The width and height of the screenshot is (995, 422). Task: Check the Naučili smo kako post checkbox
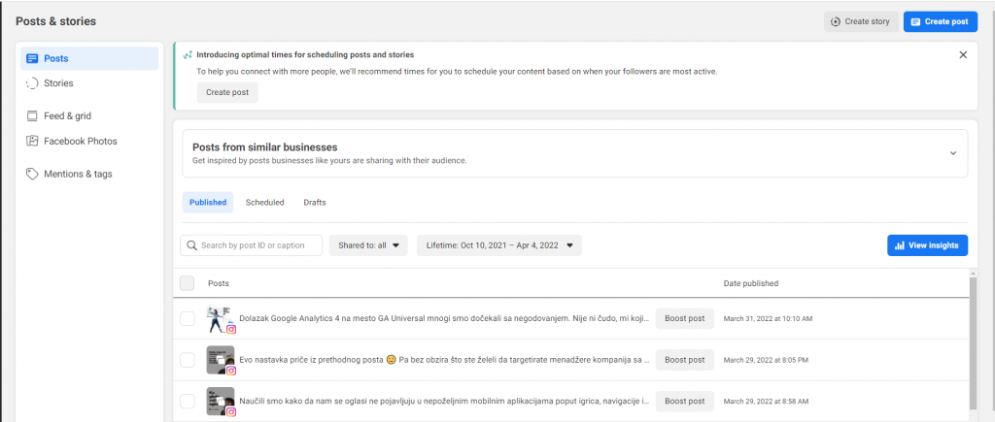[188, 401]
